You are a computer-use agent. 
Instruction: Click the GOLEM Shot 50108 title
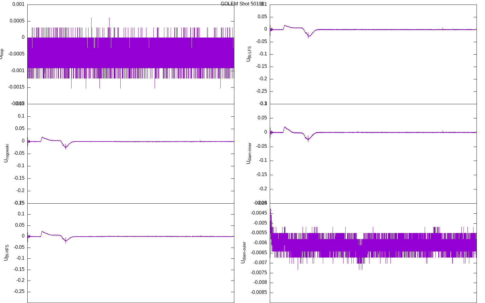click(x=242, y=4)
